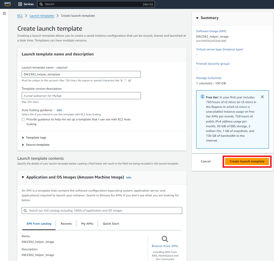
Task: Open the My AMIs tab
Action: tap(87, 224)
